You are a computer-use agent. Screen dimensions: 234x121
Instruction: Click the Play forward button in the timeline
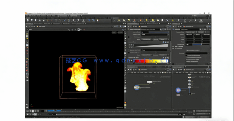click(35, 111)
